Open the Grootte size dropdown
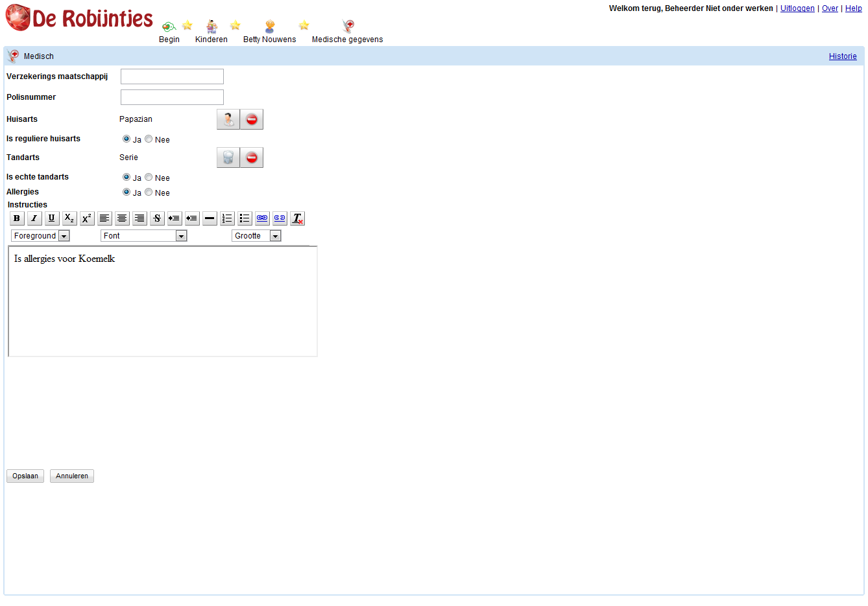 coord(256,236)
